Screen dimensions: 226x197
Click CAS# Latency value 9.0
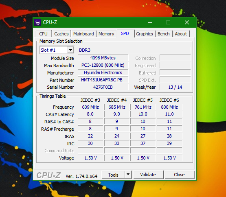(117, 114)
